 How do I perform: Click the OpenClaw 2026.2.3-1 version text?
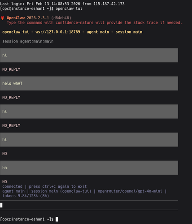[28, 18]
